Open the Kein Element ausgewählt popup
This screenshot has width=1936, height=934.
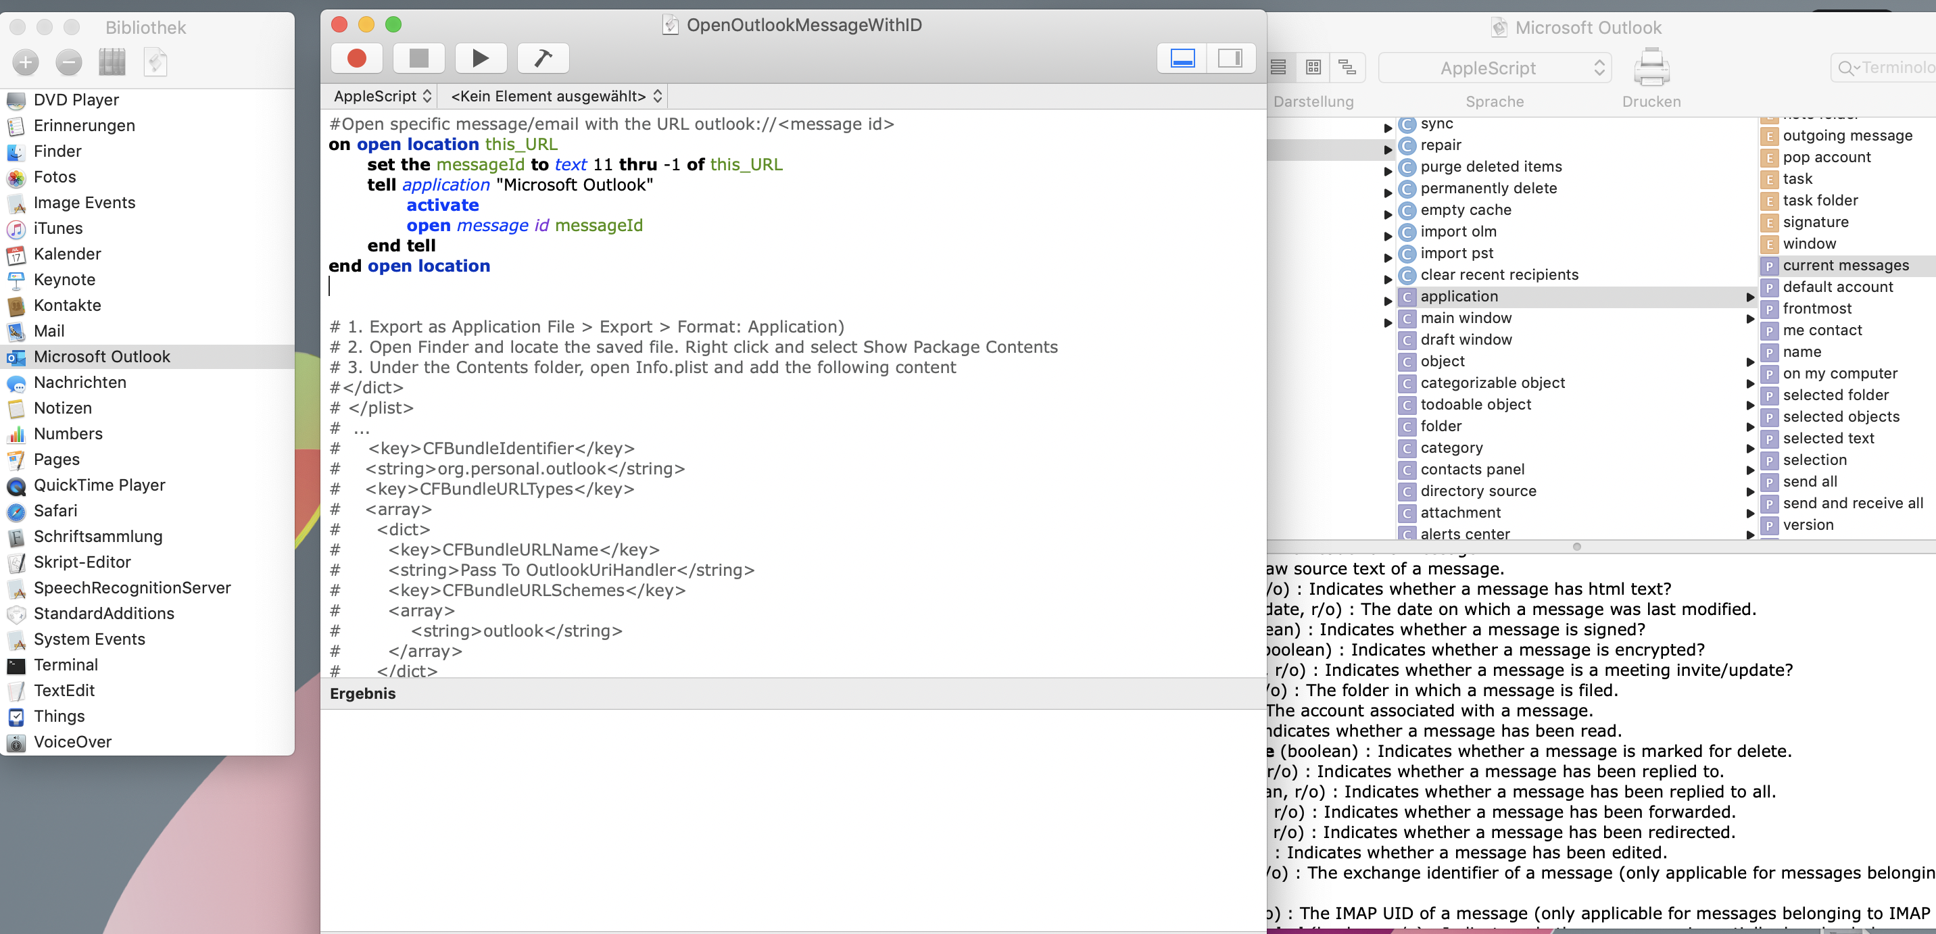pos(556,96)
